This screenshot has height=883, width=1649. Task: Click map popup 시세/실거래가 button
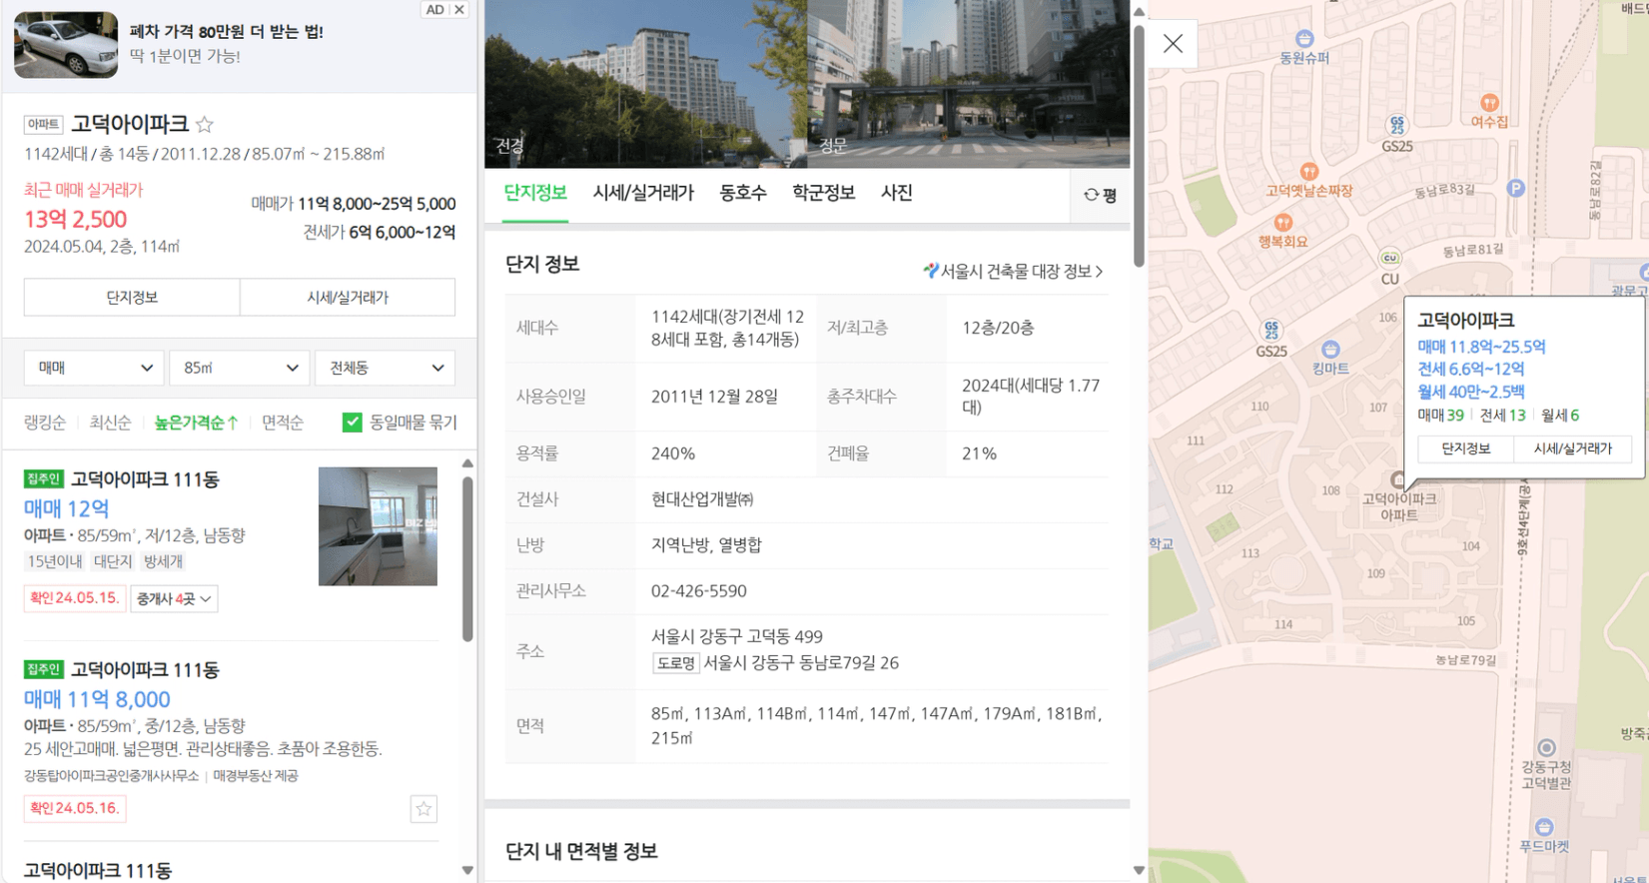coord(1573,448)
